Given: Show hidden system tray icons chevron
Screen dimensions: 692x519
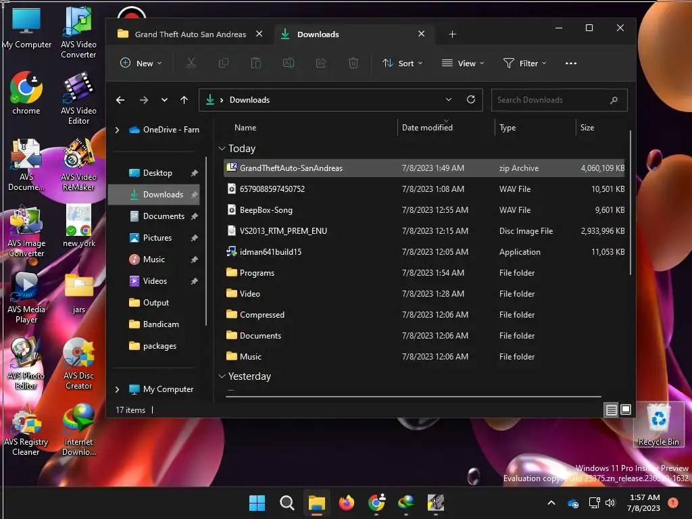Looking at the screenshot, I should coord(551,503).
